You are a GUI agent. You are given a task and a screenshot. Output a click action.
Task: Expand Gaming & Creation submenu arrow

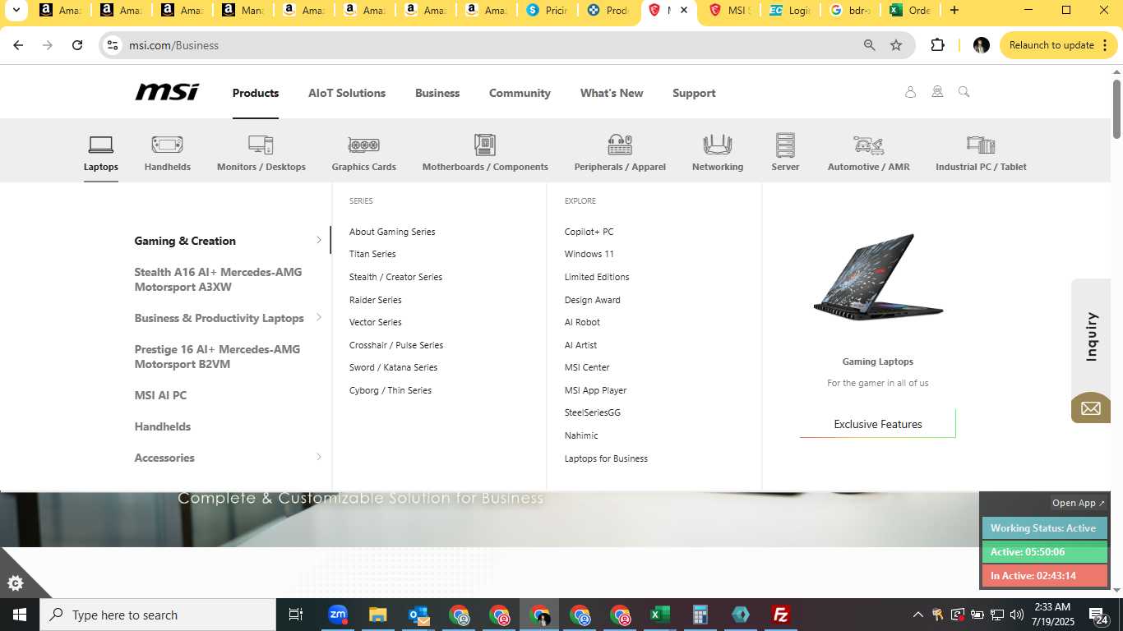pos(319,240)
